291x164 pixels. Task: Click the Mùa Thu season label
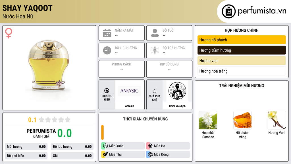[115, 154]
